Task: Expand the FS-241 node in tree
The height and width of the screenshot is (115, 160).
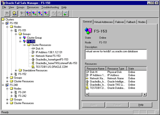Action: 11,92
